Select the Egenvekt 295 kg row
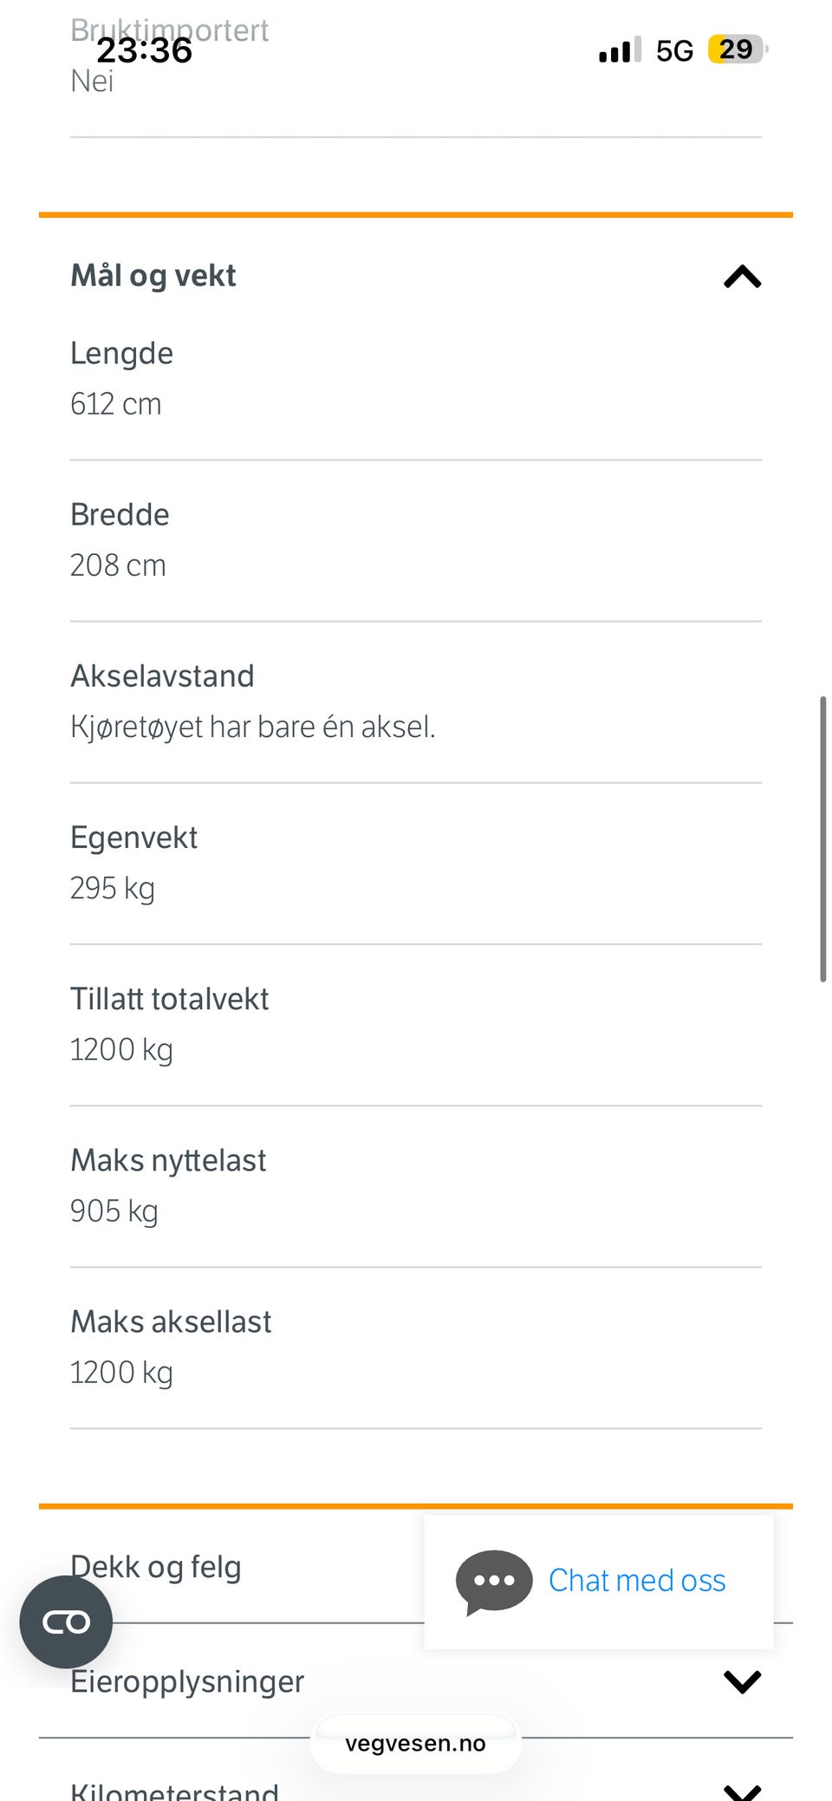The image size is (832, 1801). pos(416,864)
